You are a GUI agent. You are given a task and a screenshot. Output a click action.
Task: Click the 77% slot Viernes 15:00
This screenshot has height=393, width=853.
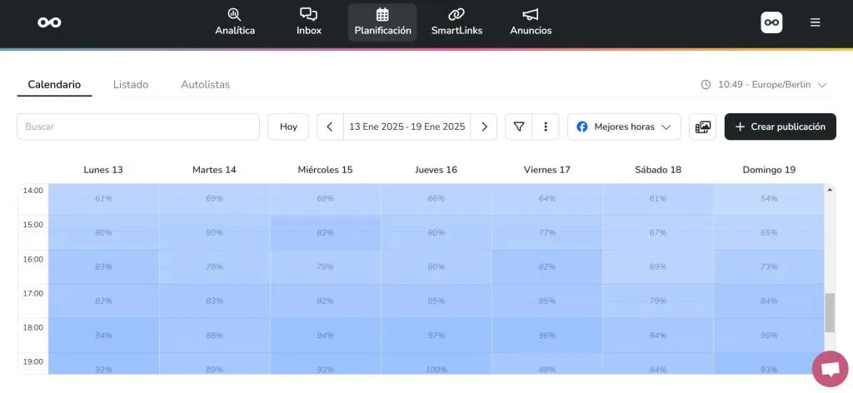pyautogui.click(x=547, y=232)
